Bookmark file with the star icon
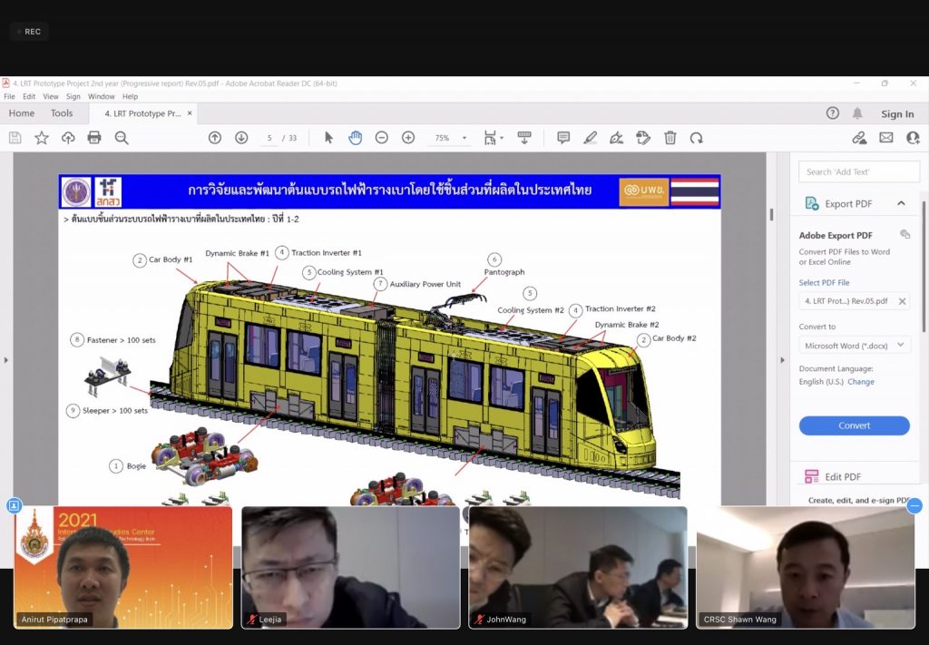The height and width of the screenshot is (645, 929). click(42, 138)
